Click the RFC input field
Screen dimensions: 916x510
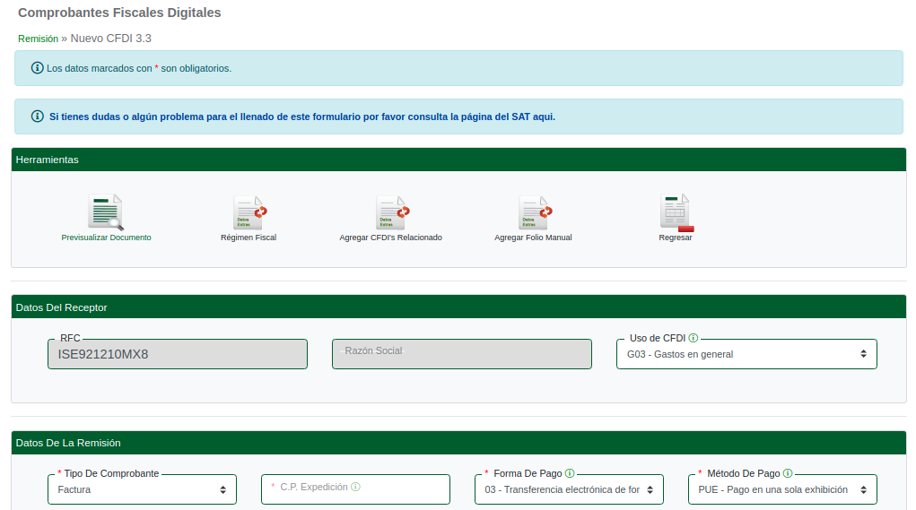tap(178, 354)
